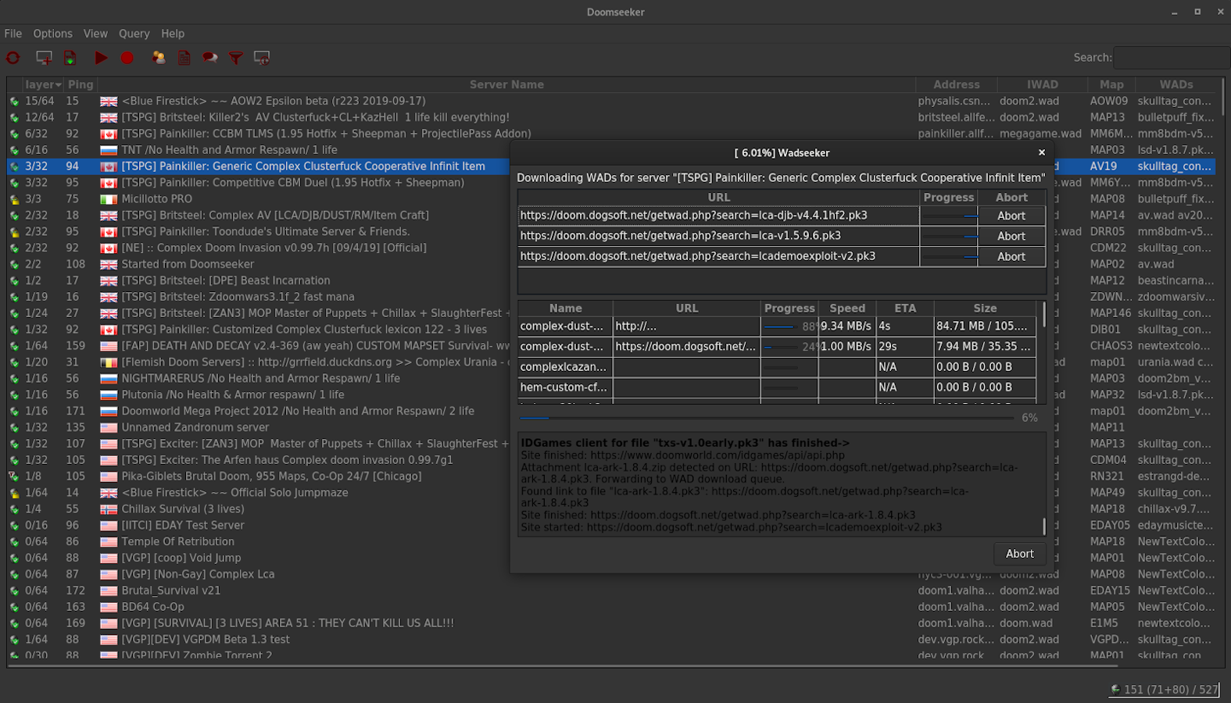The width and height of the screenshot is (1231, 703).
Task: Click the Canadian flag on Toondude's Ultimate Server row
Action: click(109, 232)
